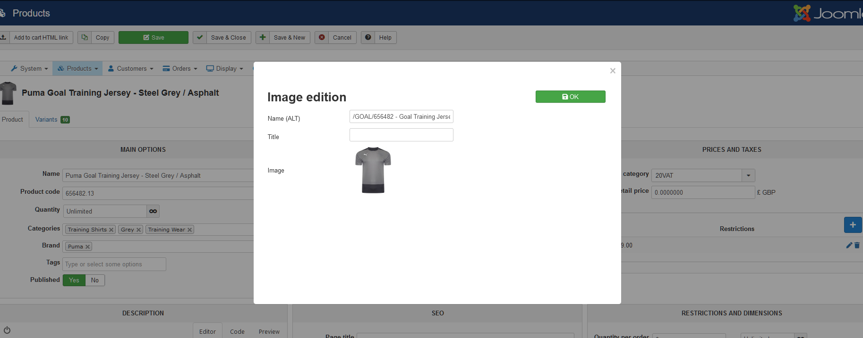Remove the Grey category tag
Viewport: 863px width, 338px height.
[138, 230]
